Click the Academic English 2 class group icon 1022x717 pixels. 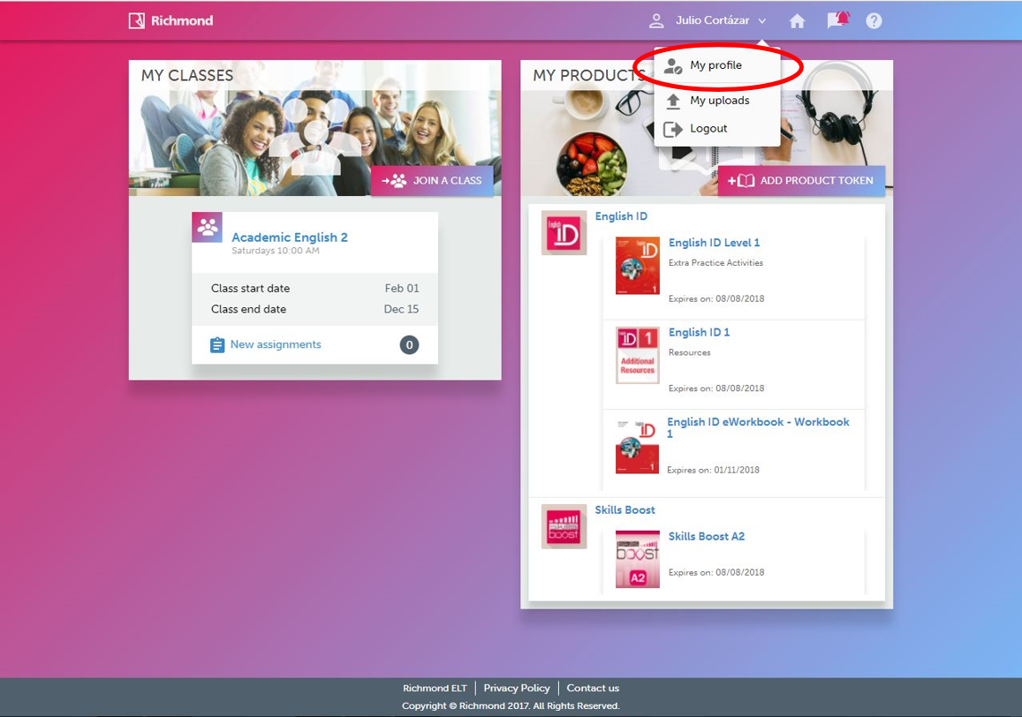[208, 228]
